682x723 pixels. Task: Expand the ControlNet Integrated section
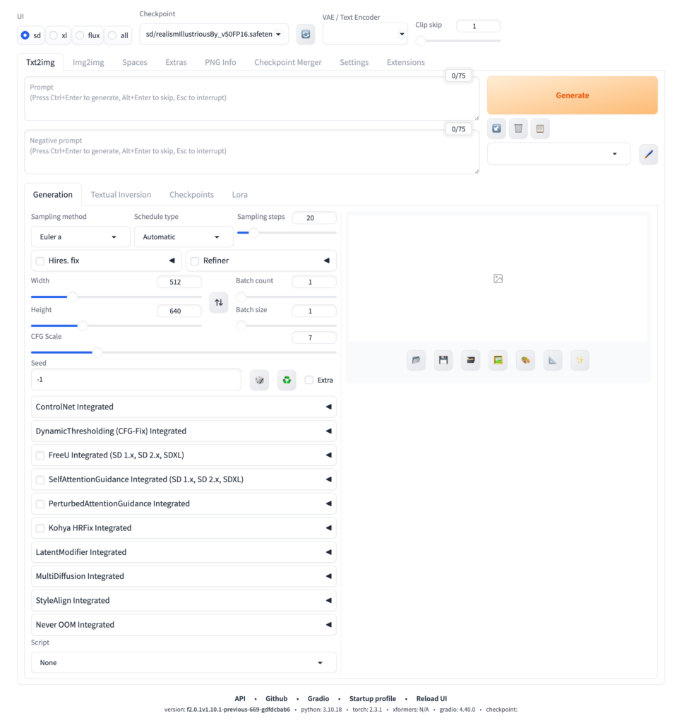(x=184, y=407)
